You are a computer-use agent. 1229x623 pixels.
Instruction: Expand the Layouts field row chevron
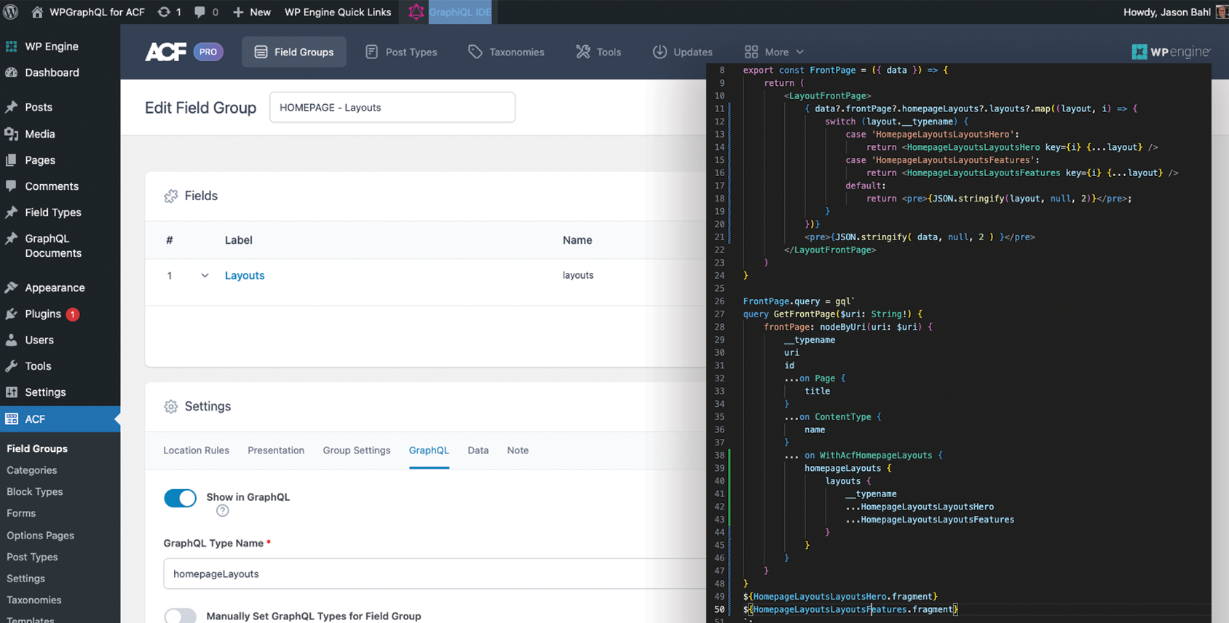pos(205,275)
